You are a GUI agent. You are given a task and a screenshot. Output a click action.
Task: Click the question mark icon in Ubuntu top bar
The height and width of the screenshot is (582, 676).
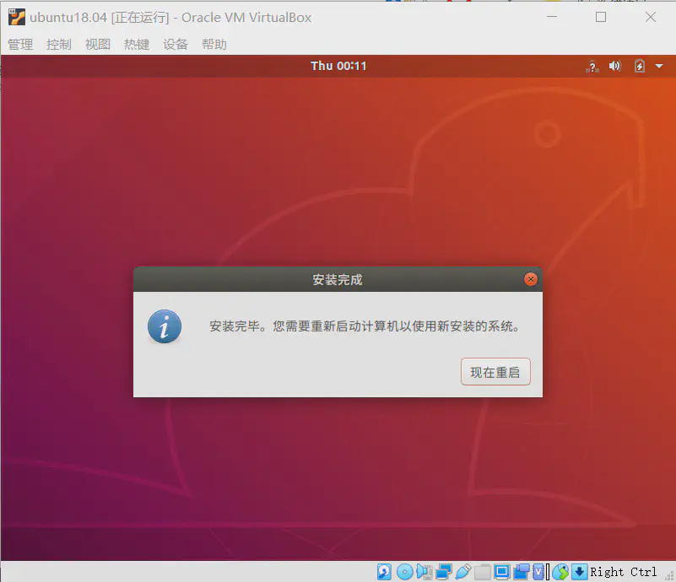(x=592, y=66)
